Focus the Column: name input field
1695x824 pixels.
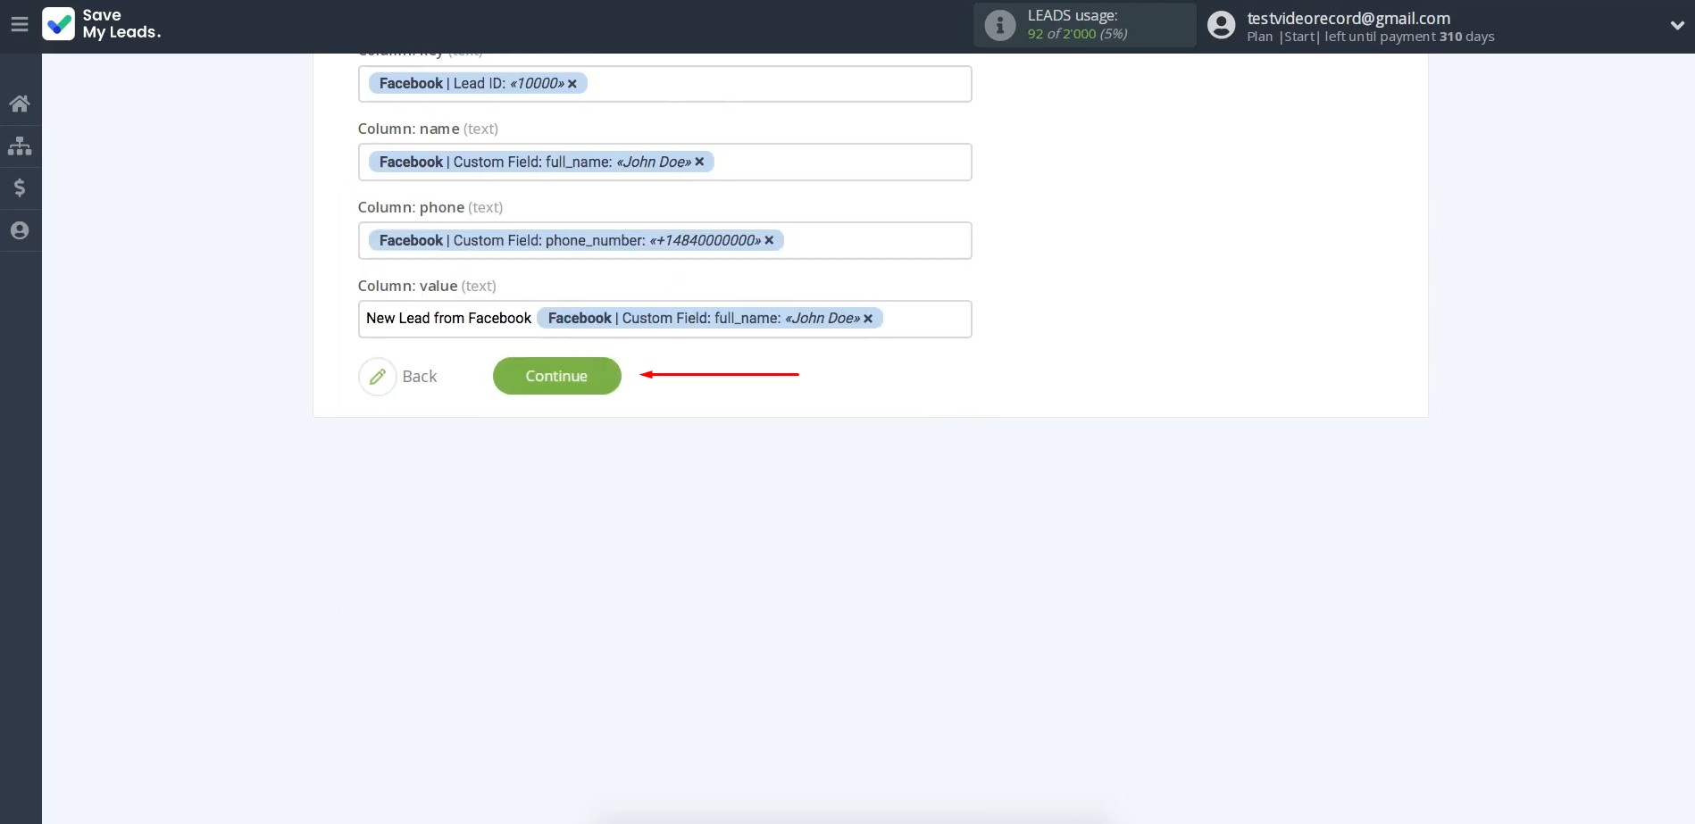click(x=664, y=162)
